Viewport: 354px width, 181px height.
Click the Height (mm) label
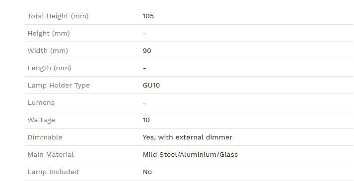(49, 34)
